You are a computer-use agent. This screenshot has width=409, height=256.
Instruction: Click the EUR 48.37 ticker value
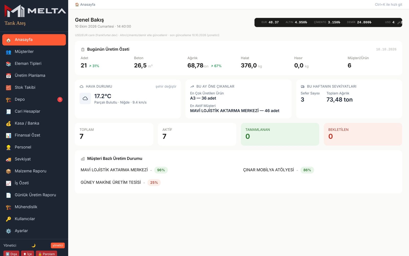click(x=270, y=22)
